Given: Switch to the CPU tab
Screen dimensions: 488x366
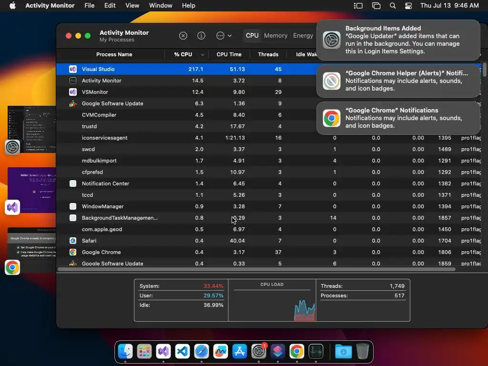Looking at the screenshot, I should [x=252, y=36].
